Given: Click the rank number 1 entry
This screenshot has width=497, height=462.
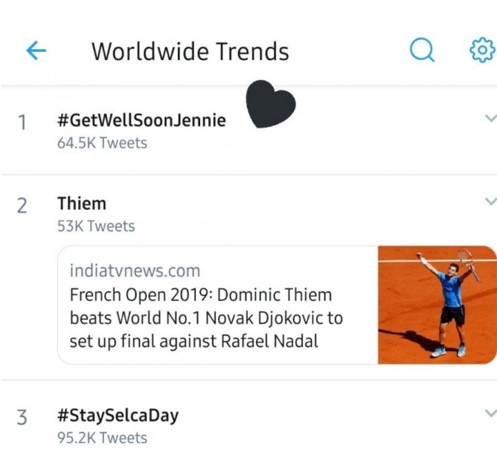Looking at the screenshot, I should (22, 122).
